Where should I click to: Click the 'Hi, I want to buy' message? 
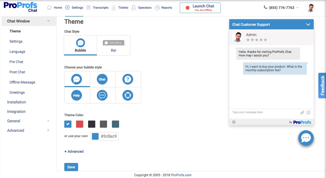tap(275, 68)
